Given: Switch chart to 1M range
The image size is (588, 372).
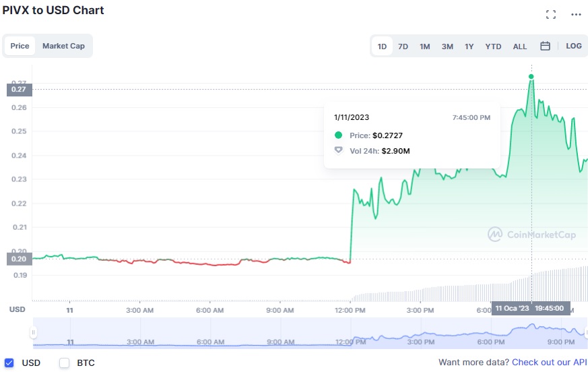Looking at the screenshot, I should [x=424, y=46].
